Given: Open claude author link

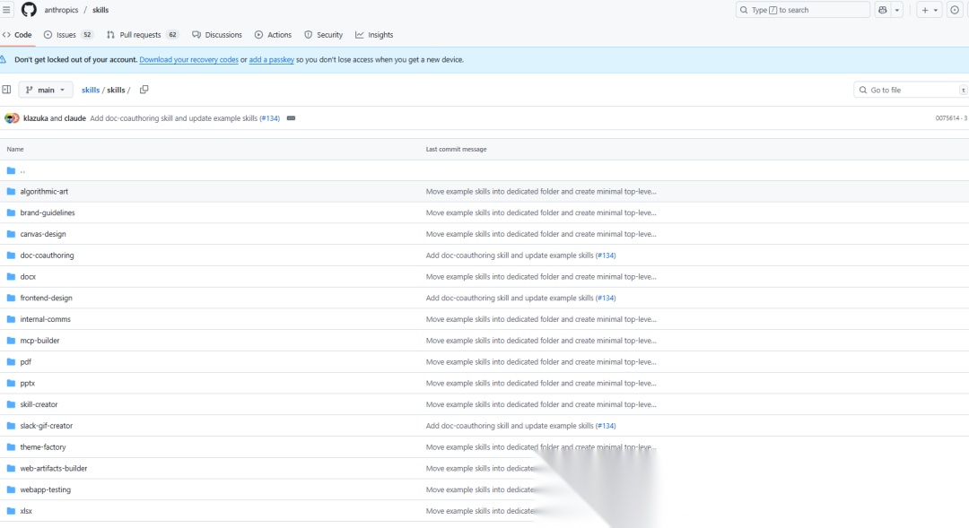Looking at the screenshot, I should tap(74, 118).
